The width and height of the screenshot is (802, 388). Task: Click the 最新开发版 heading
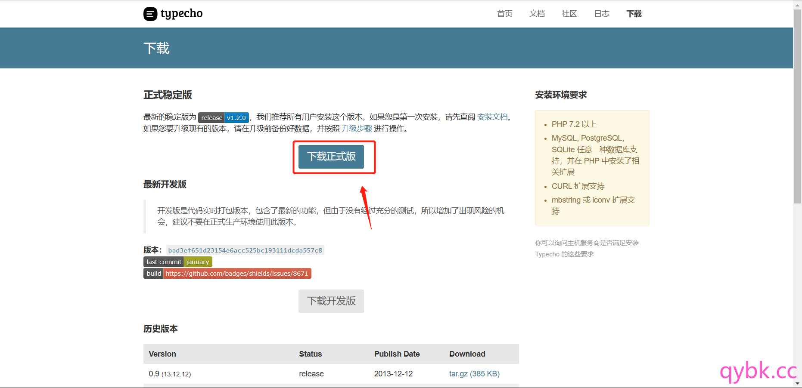[165, 184]
